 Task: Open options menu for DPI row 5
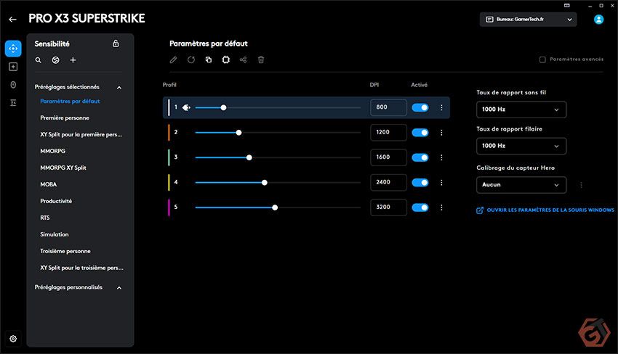[x=441, y=207]
